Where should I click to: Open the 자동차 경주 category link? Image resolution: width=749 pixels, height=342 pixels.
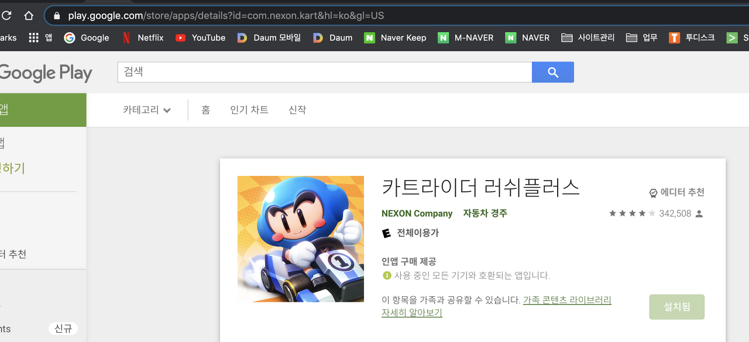tap(485, 213)
